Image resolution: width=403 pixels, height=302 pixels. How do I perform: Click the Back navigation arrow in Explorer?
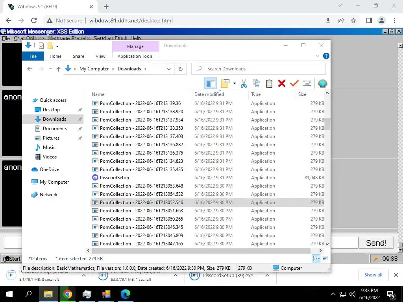(30, 69)
